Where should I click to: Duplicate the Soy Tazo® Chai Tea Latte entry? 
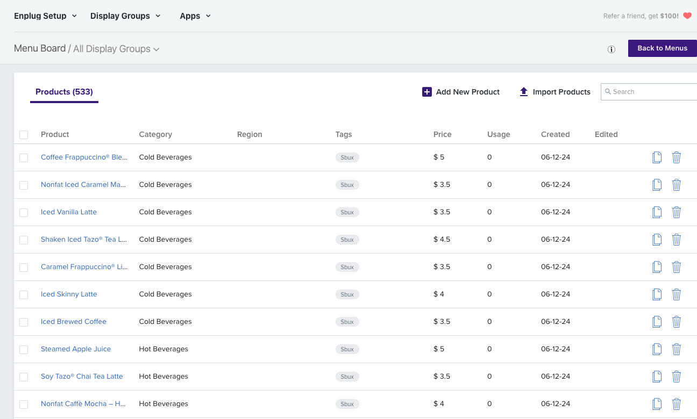tap(657, 376)
